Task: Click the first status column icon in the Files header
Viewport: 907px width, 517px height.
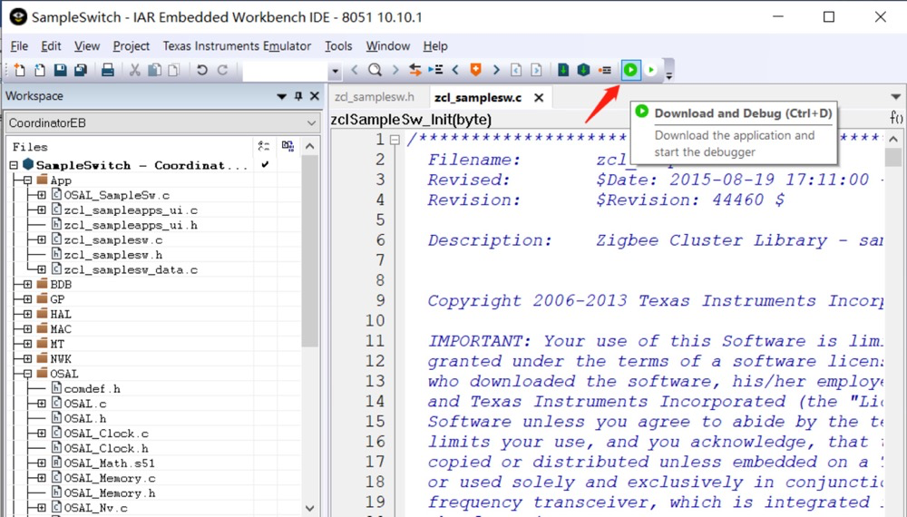Action: click(x=264, y=146)
